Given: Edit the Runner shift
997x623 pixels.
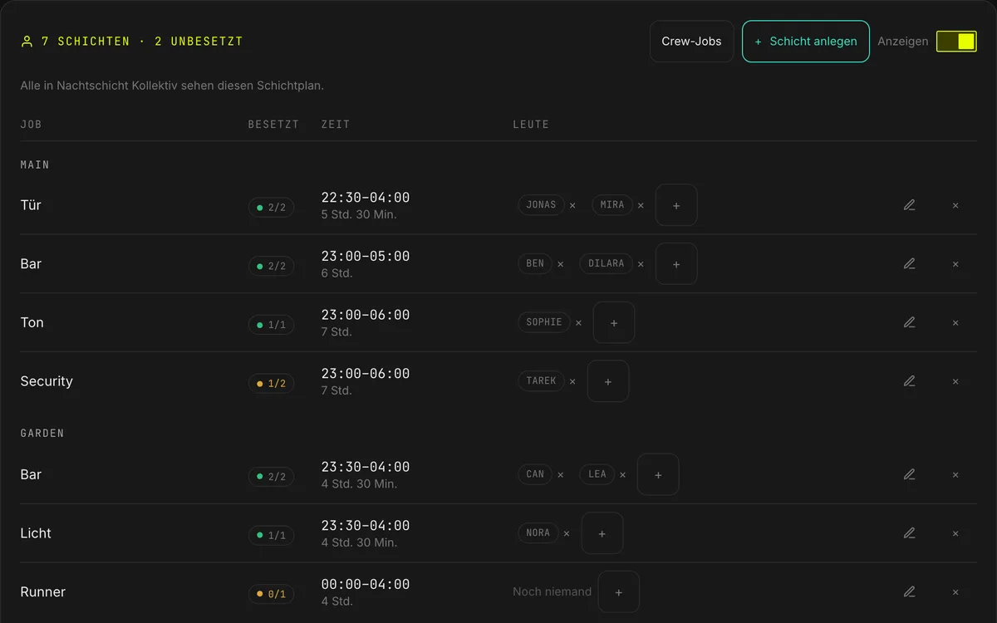Looking at the screenshot, I should [910, 592].
